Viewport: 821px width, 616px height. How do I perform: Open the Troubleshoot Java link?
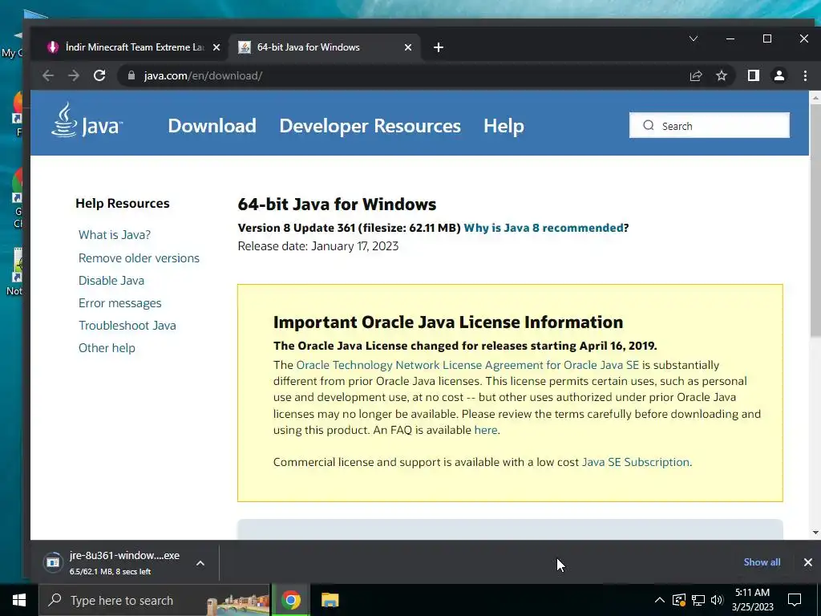127,326
